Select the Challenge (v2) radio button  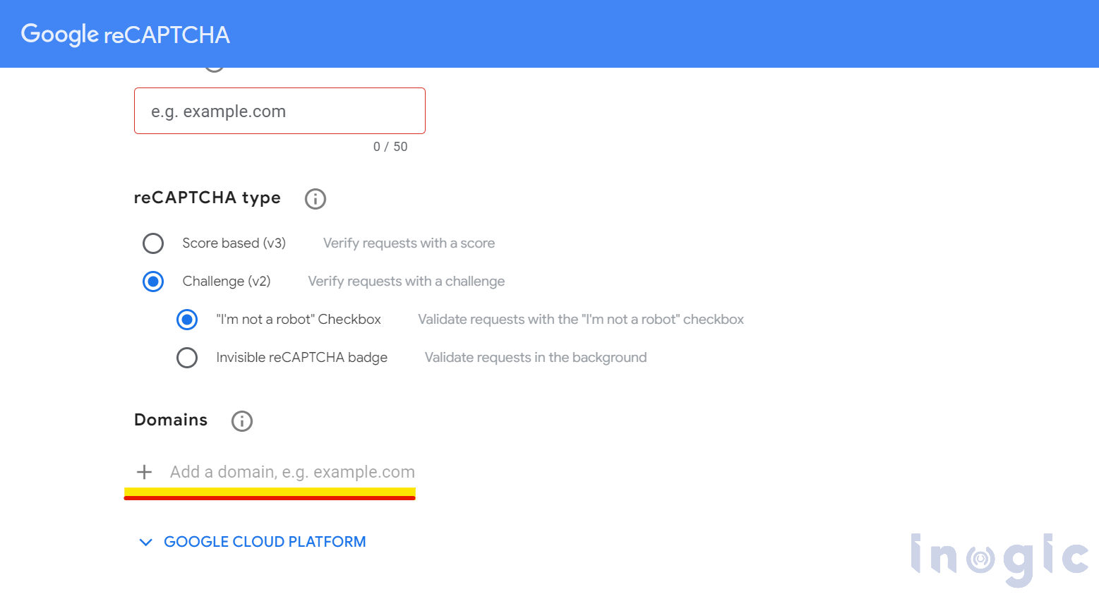[153, 282]
